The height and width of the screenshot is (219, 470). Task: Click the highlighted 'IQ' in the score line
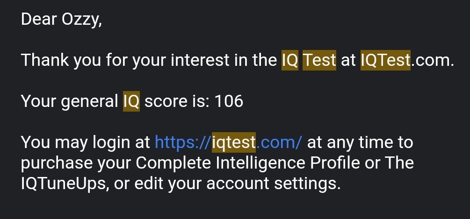click(131, 101)
